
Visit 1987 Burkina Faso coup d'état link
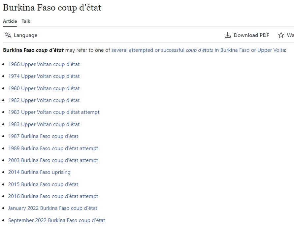pyautogui.click(x=43, y=136)
